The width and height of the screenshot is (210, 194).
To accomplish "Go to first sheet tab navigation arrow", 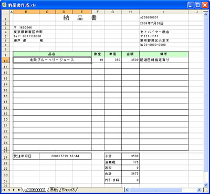I will pos(4,190).
